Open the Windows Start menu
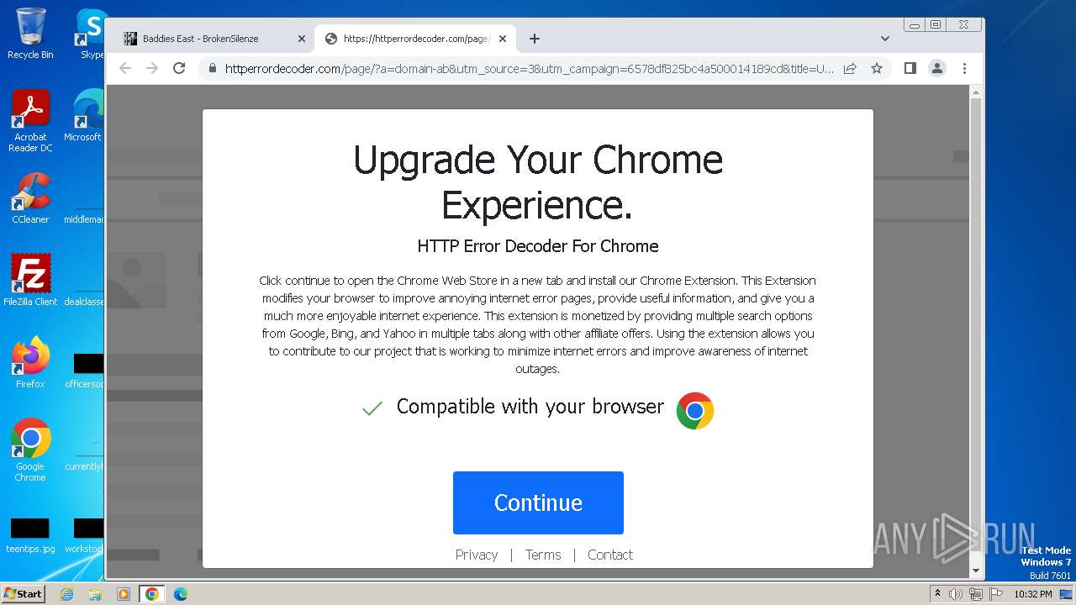This screenshot has height=605, width=1076. click(x=23, y=594)
